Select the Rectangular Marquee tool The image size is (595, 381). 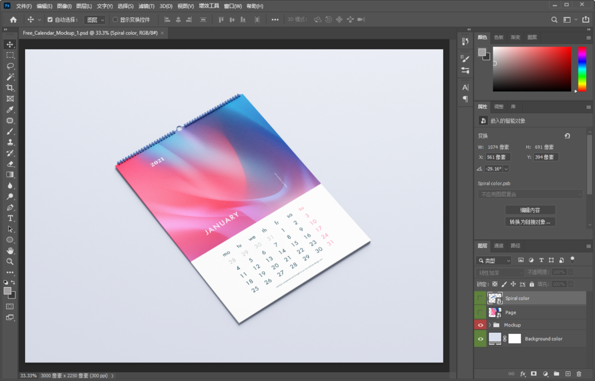(x=10, y=55)
